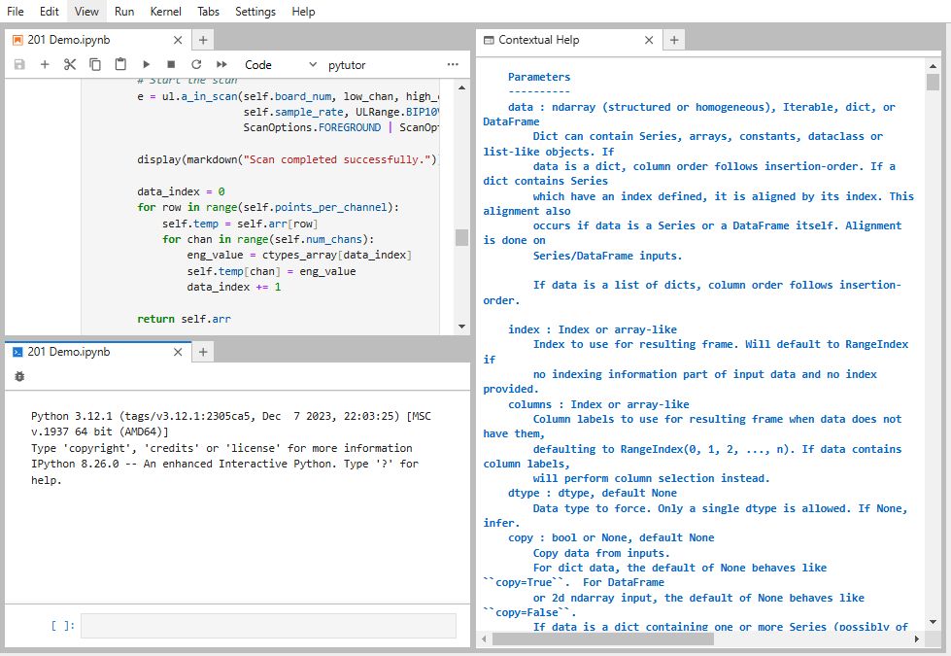The height and width of the screenshot is (656, 951).
Task: Click the code line 'return self.arr'
Action: click(184, 319)
